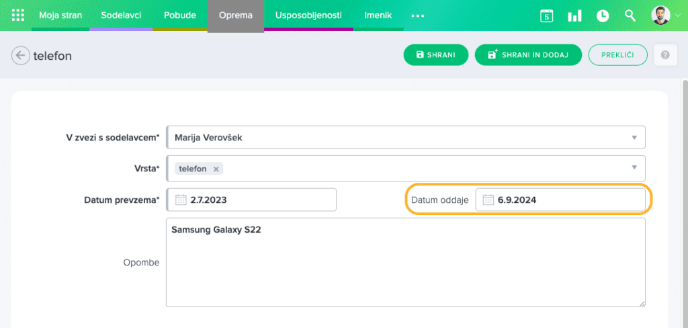Expand the Vrsta dropdown arrow

[x=634, y=168]
